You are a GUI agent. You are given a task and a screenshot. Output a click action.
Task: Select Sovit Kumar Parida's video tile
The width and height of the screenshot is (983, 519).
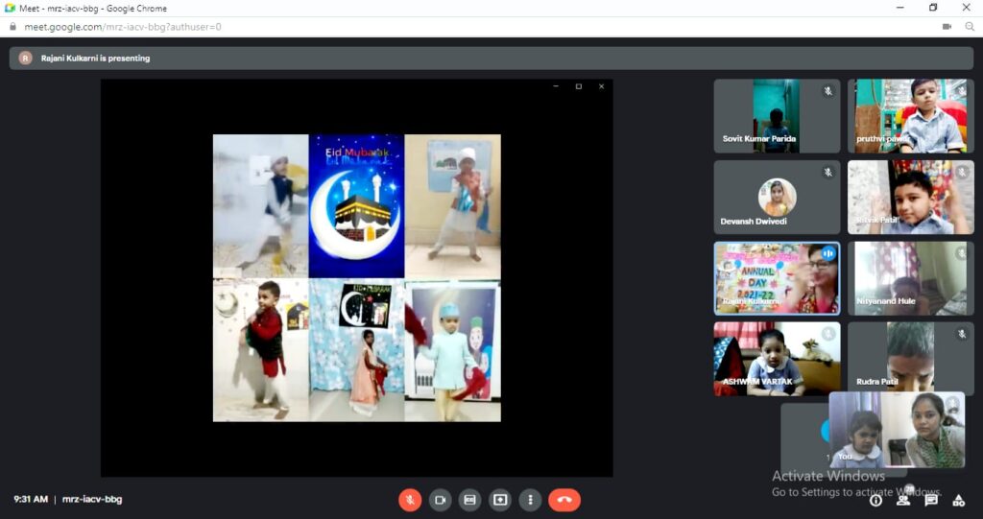coord(777,116)
